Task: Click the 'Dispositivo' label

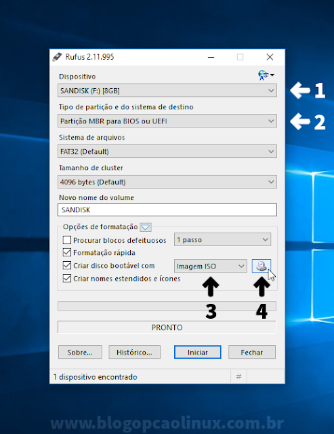Action: click(77, 77)
